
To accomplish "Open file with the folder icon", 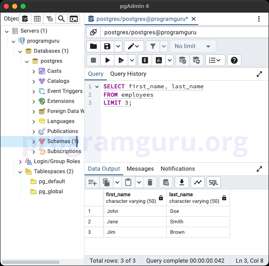I will [93, 46].
